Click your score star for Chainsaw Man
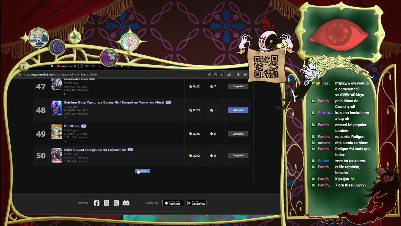 point(211,86)
